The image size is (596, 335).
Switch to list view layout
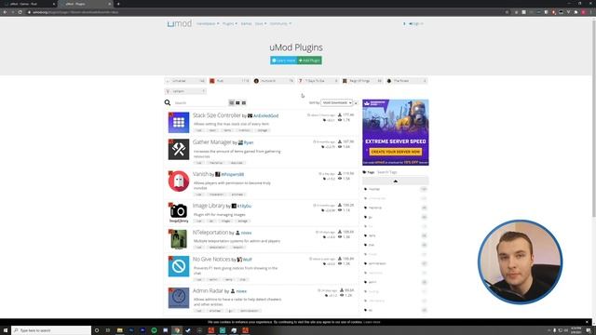(x=232, y=103)
